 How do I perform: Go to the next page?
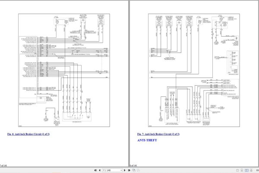[x=125, y=170]
